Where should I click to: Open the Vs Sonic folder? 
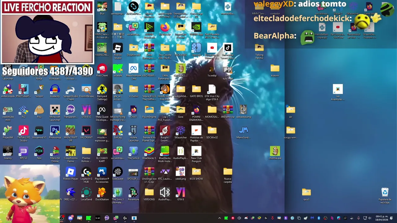133,91
